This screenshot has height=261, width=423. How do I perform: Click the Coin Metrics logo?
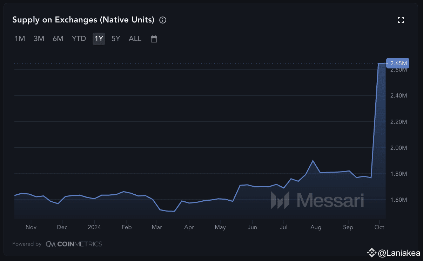pos(74,244)
